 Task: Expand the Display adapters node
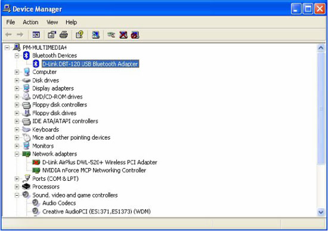point(17,88)
